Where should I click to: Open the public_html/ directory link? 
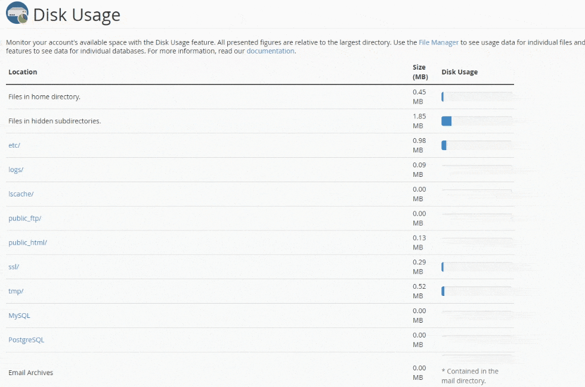point(27,242)
